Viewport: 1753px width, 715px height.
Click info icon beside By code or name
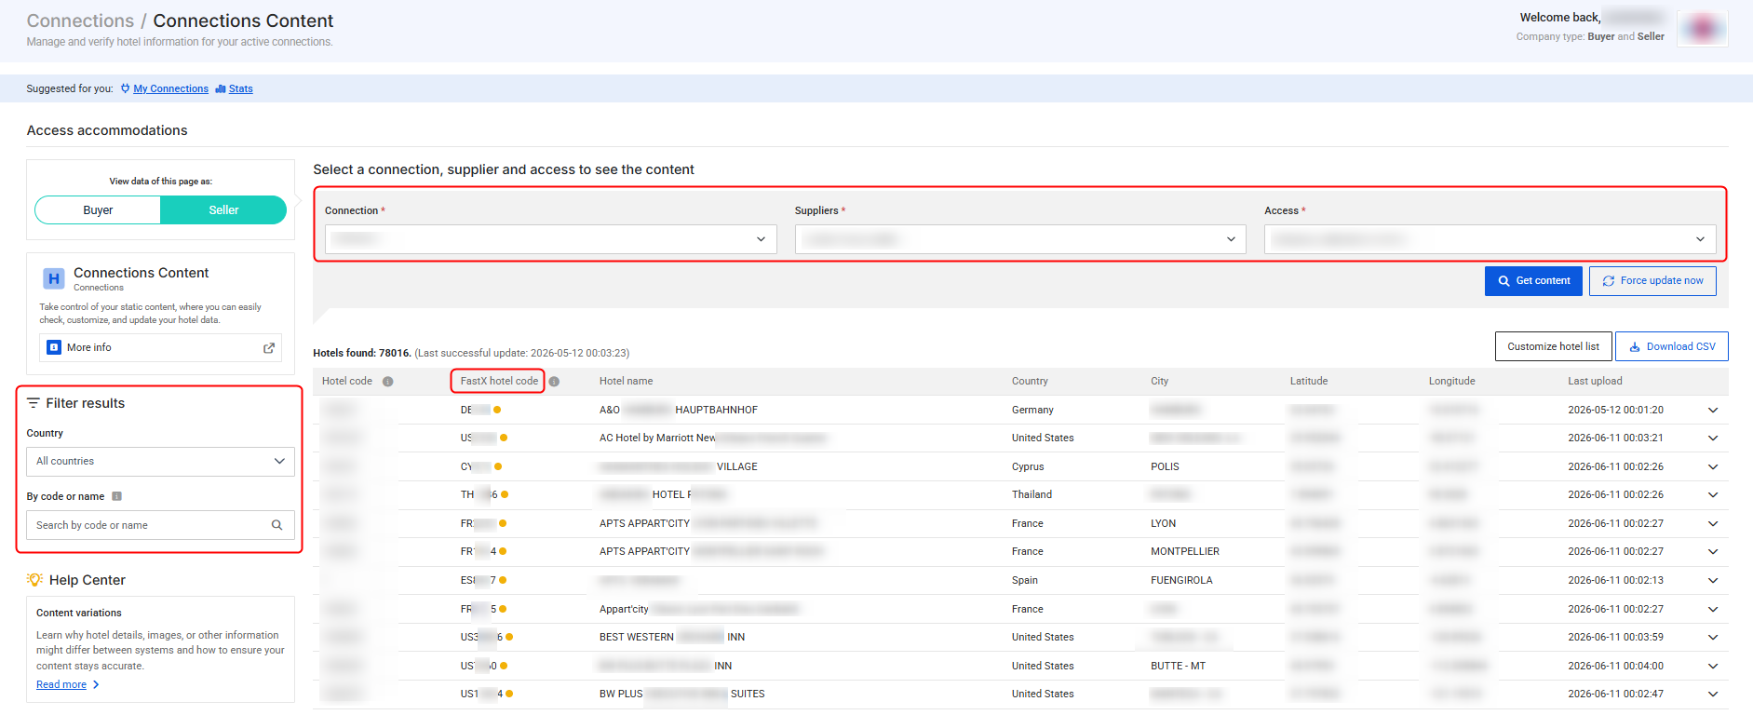[116, 496]
